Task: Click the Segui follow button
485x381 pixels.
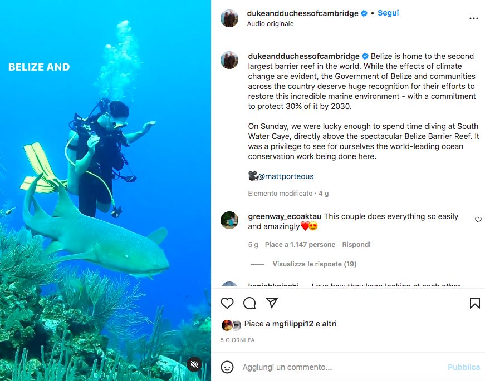Action: coord(388,13)
